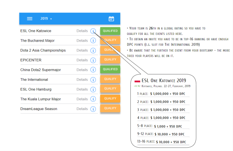Click the Poland flag in popup
The width and height of the screenshot is (233, 151).
(137, 81)
